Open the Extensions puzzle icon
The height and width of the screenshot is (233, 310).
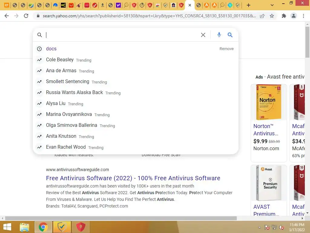click(284, 16)
